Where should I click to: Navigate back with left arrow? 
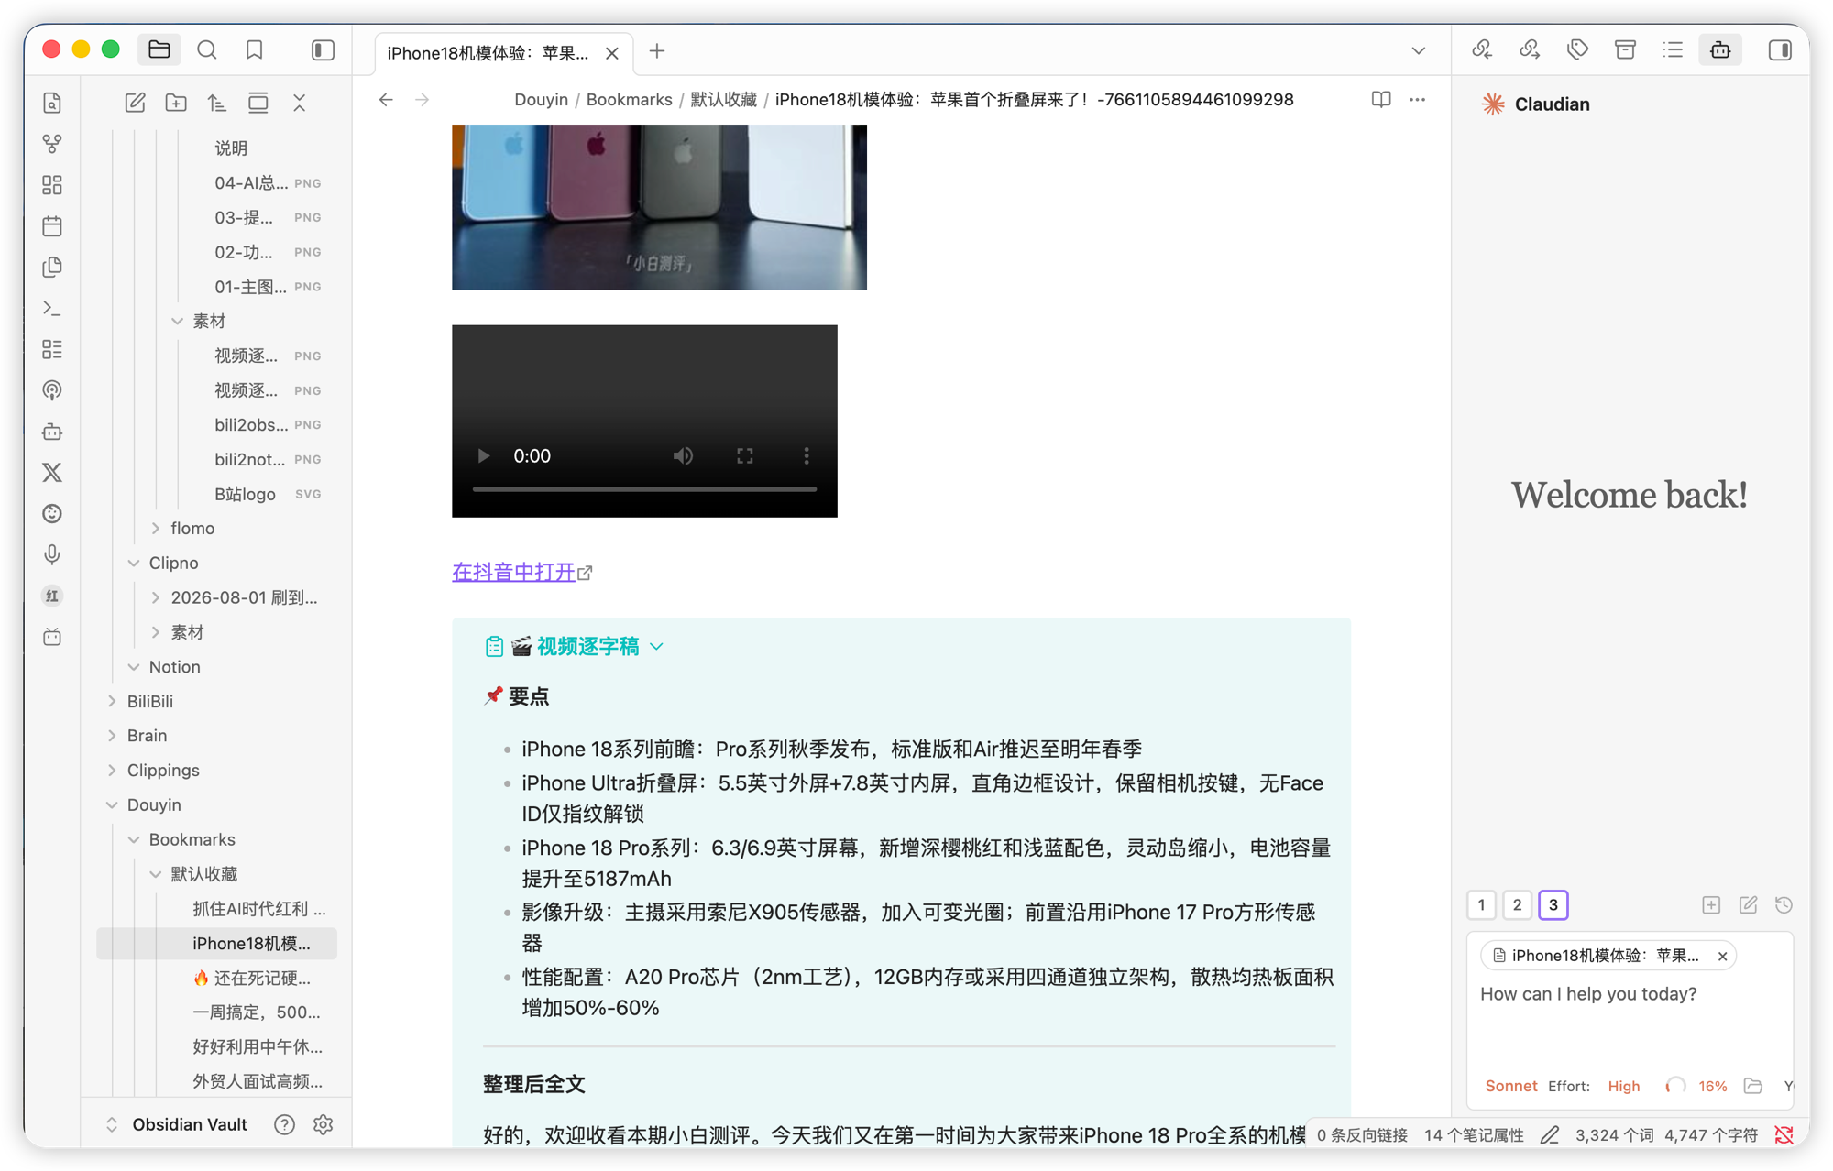386,100
